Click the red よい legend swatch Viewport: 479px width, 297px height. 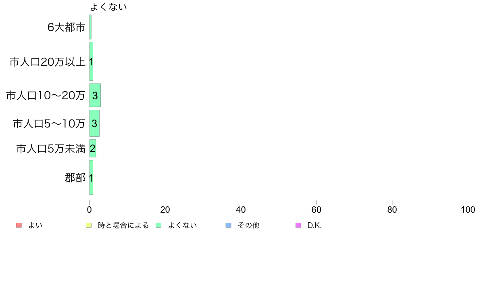point(19,225)
